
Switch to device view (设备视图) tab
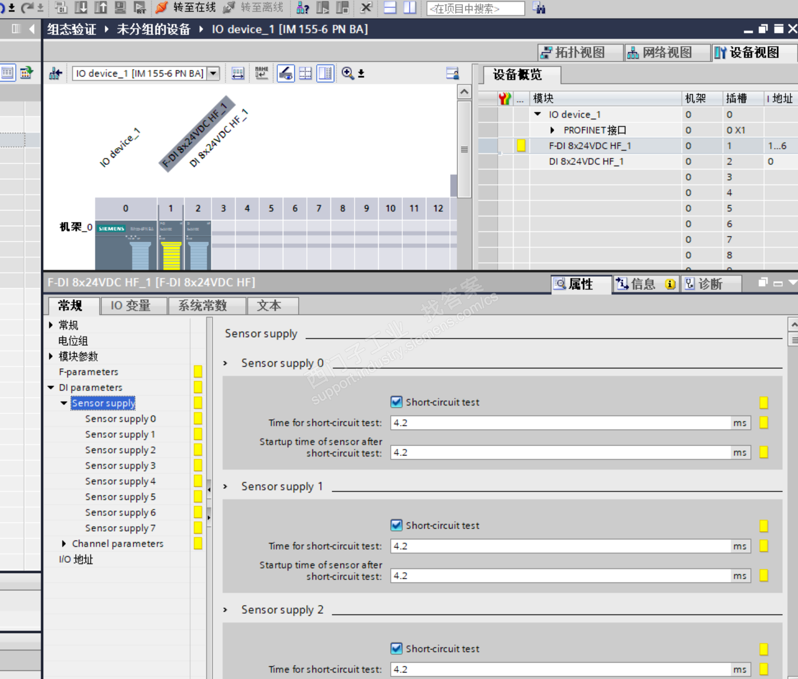(x=754, y=53)
